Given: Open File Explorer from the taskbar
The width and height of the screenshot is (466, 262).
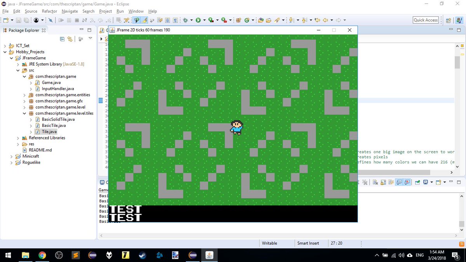Looking at the screenshot, I should coord(25,255).
